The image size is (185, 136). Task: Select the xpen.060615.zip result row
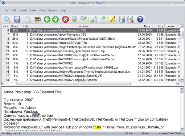[91, 51]
